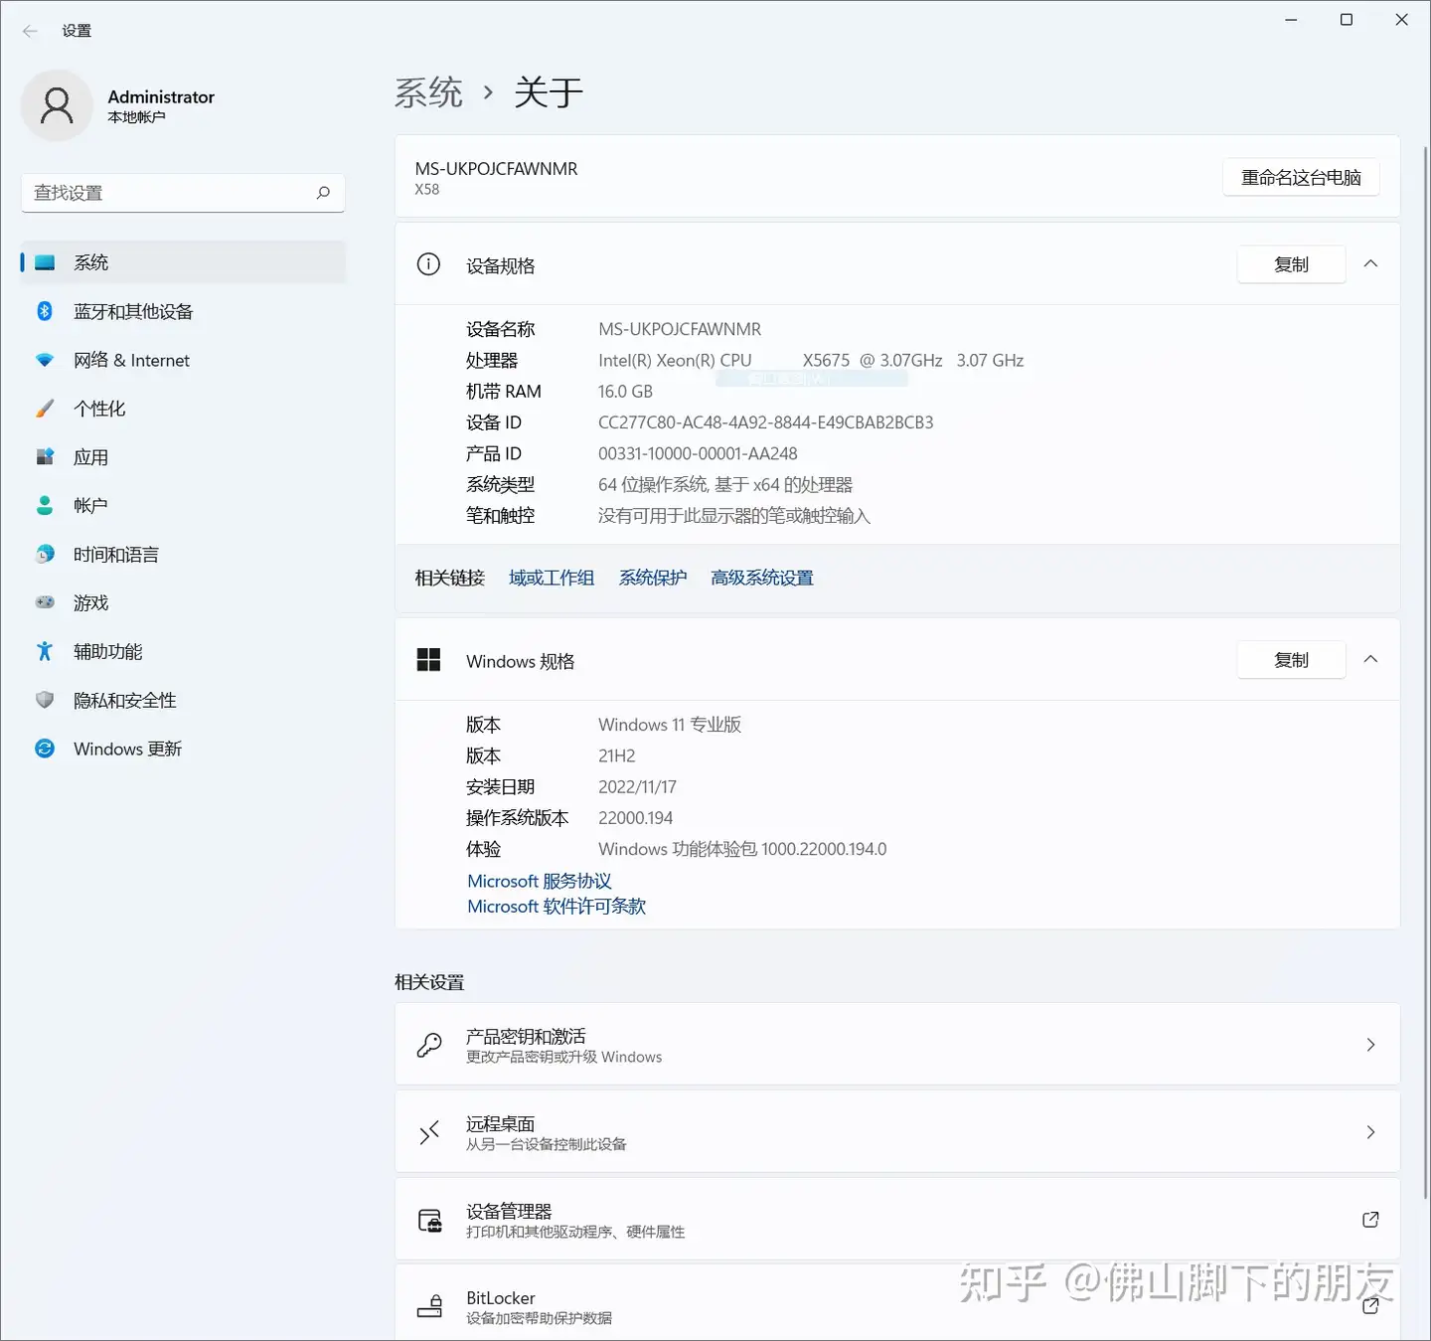This screenshot has height=1341, width=1431.
Task: Open BitLocker settings card
Action: click(x=897, y=1303)
